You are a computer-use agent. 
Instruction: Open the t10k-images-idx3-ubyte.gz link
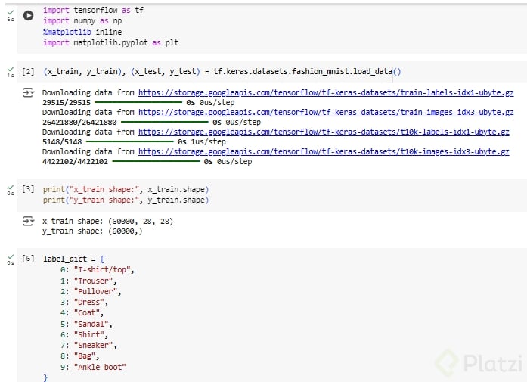tap(324, 151)
